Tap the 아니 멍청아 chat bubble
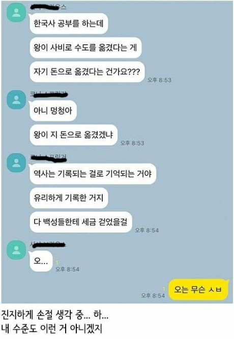Image resolution: width=234 pixels, height=339 pixels. 53,111
